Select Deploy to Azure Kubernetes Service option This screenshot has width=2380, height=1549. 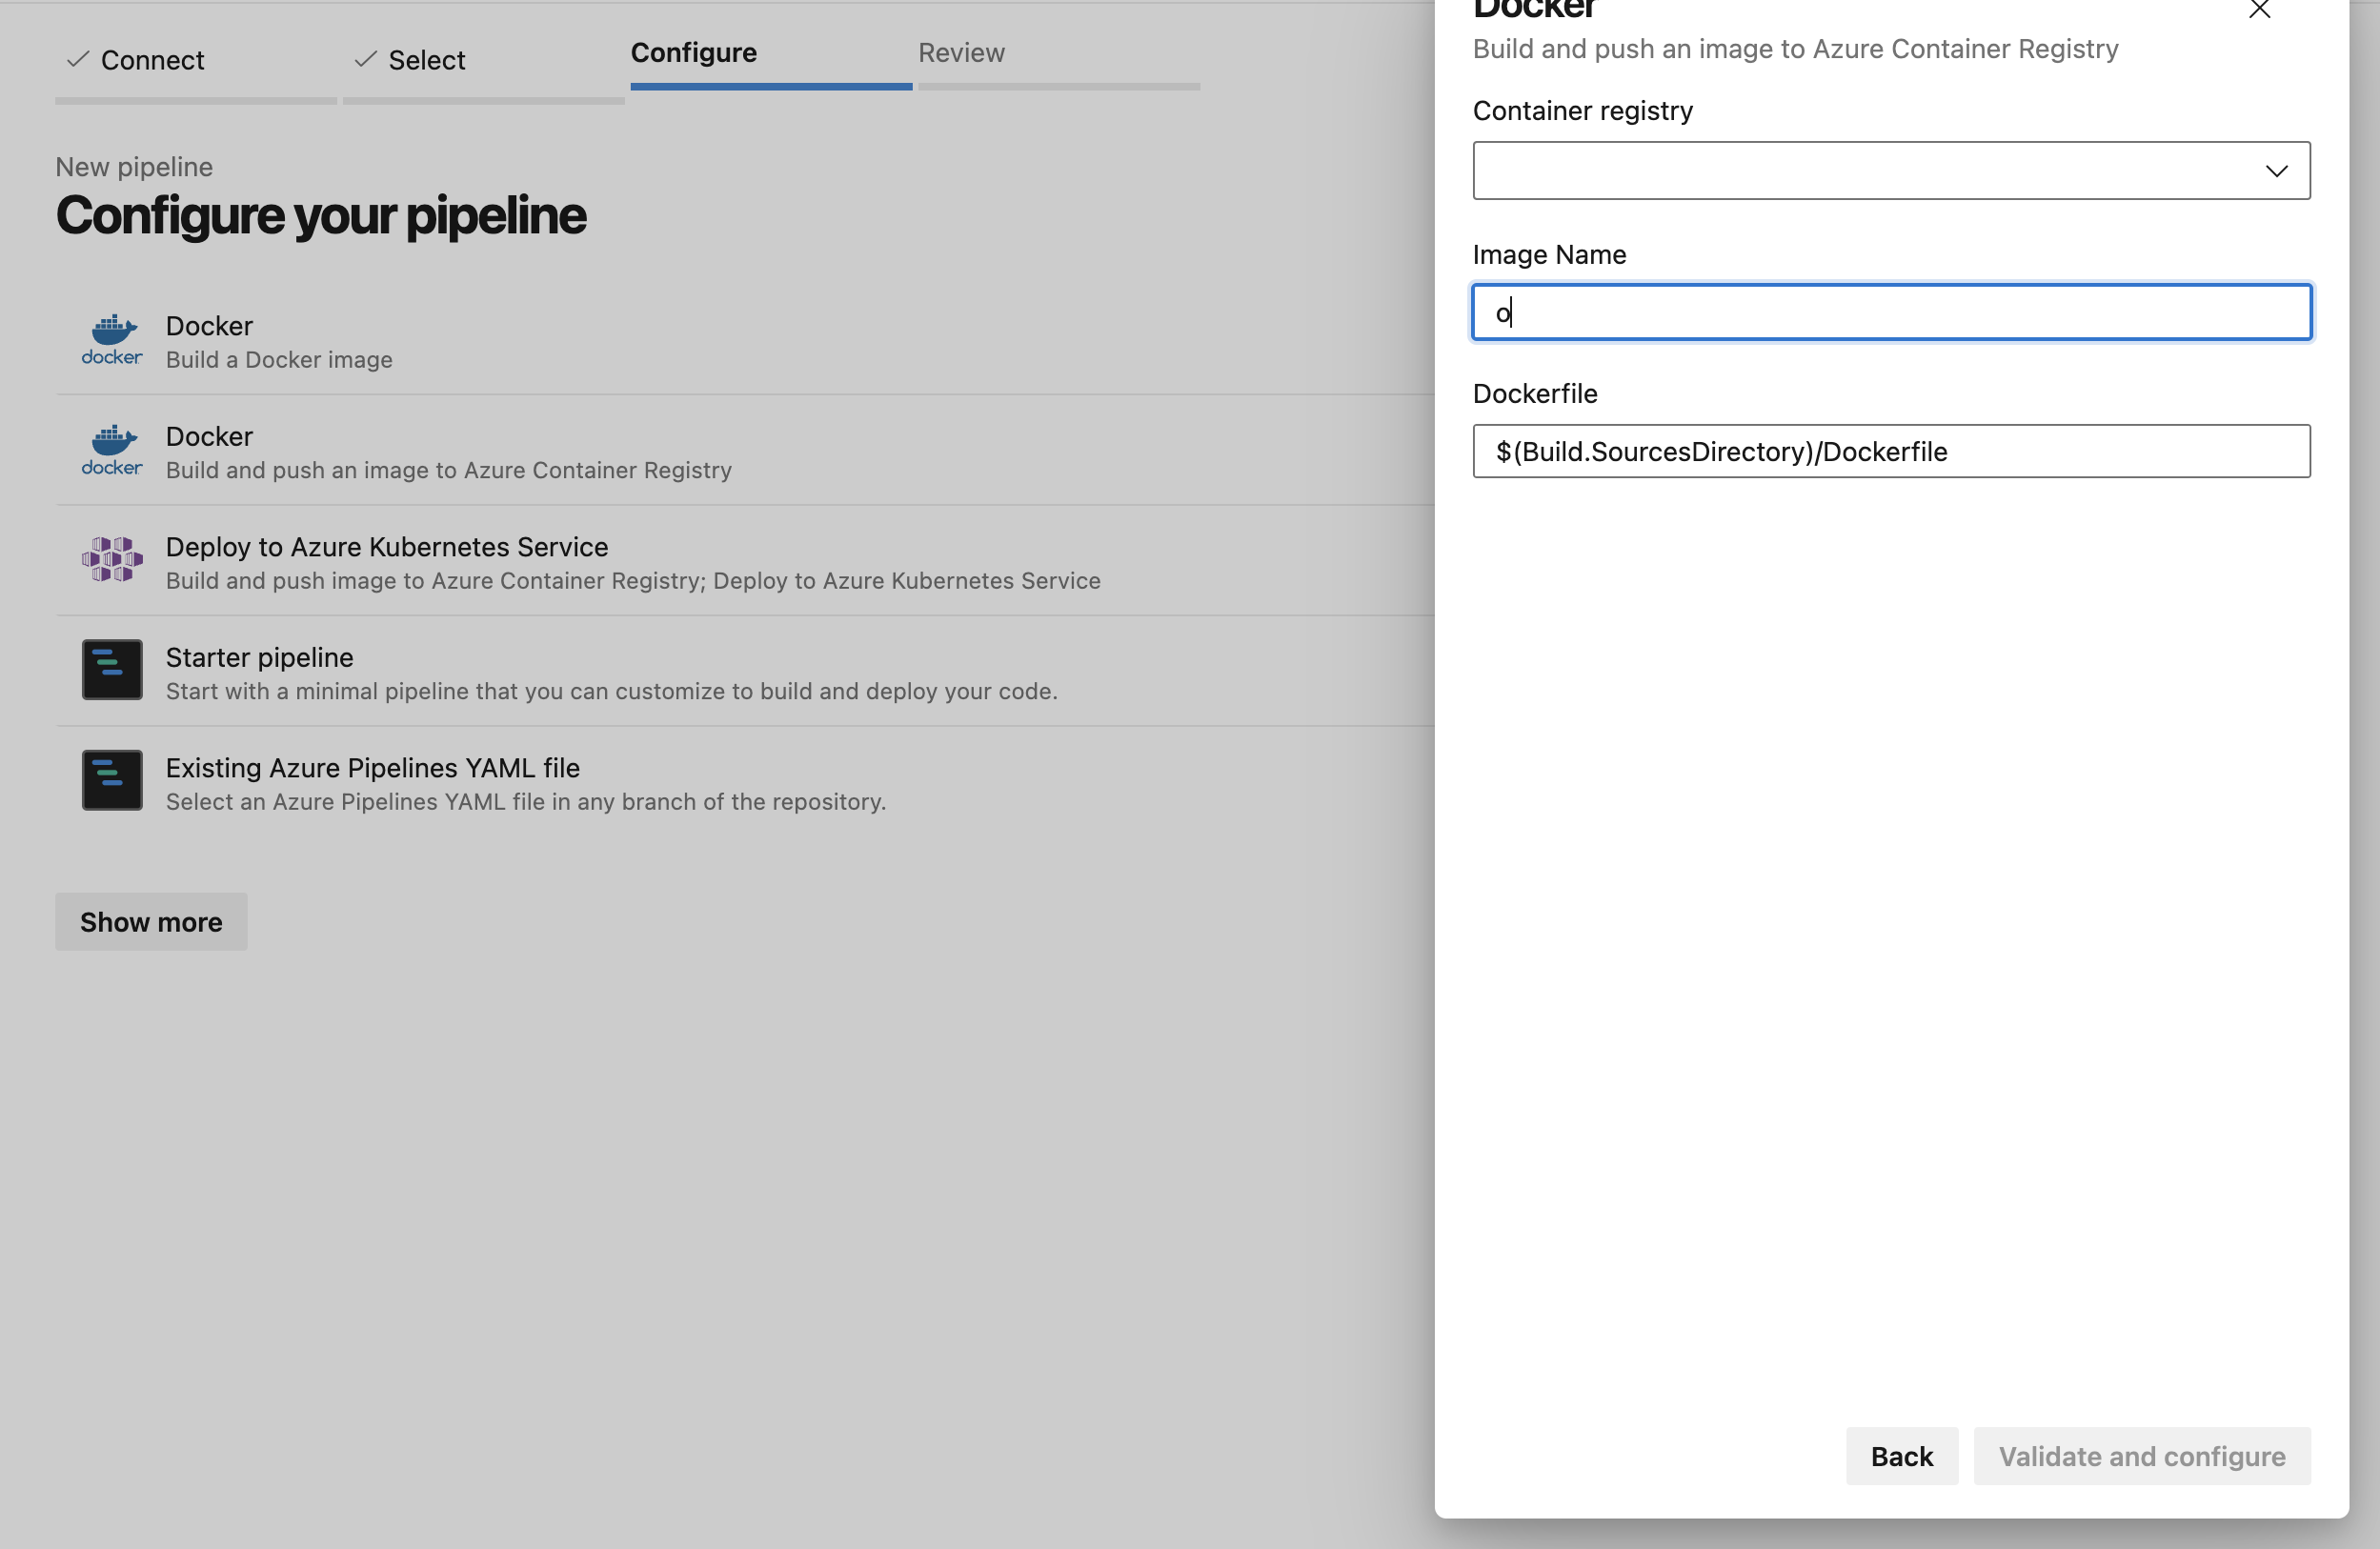(386, 547)
